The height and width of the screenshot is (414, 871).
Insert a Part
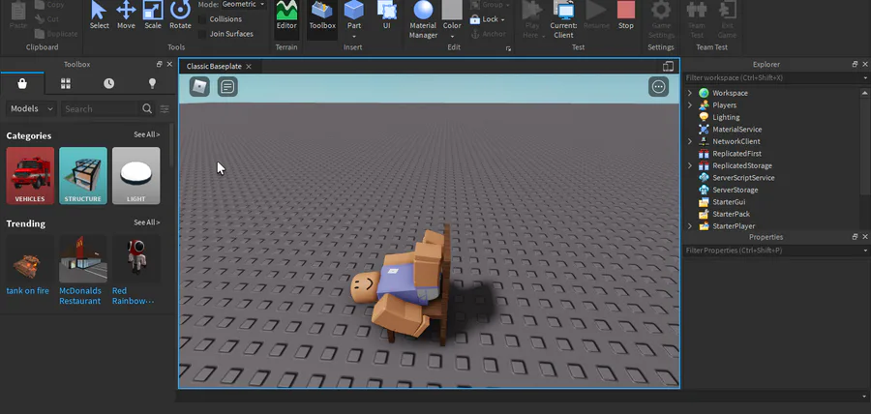(354, 15)
